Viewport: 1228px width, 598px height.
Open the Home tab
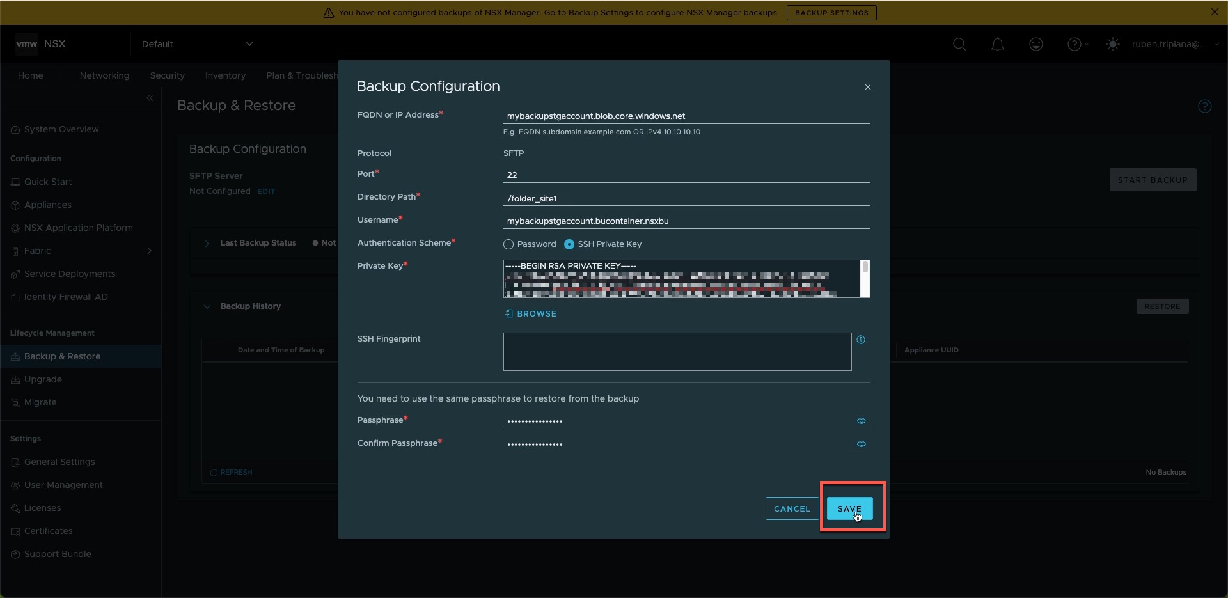coord(31,75)
